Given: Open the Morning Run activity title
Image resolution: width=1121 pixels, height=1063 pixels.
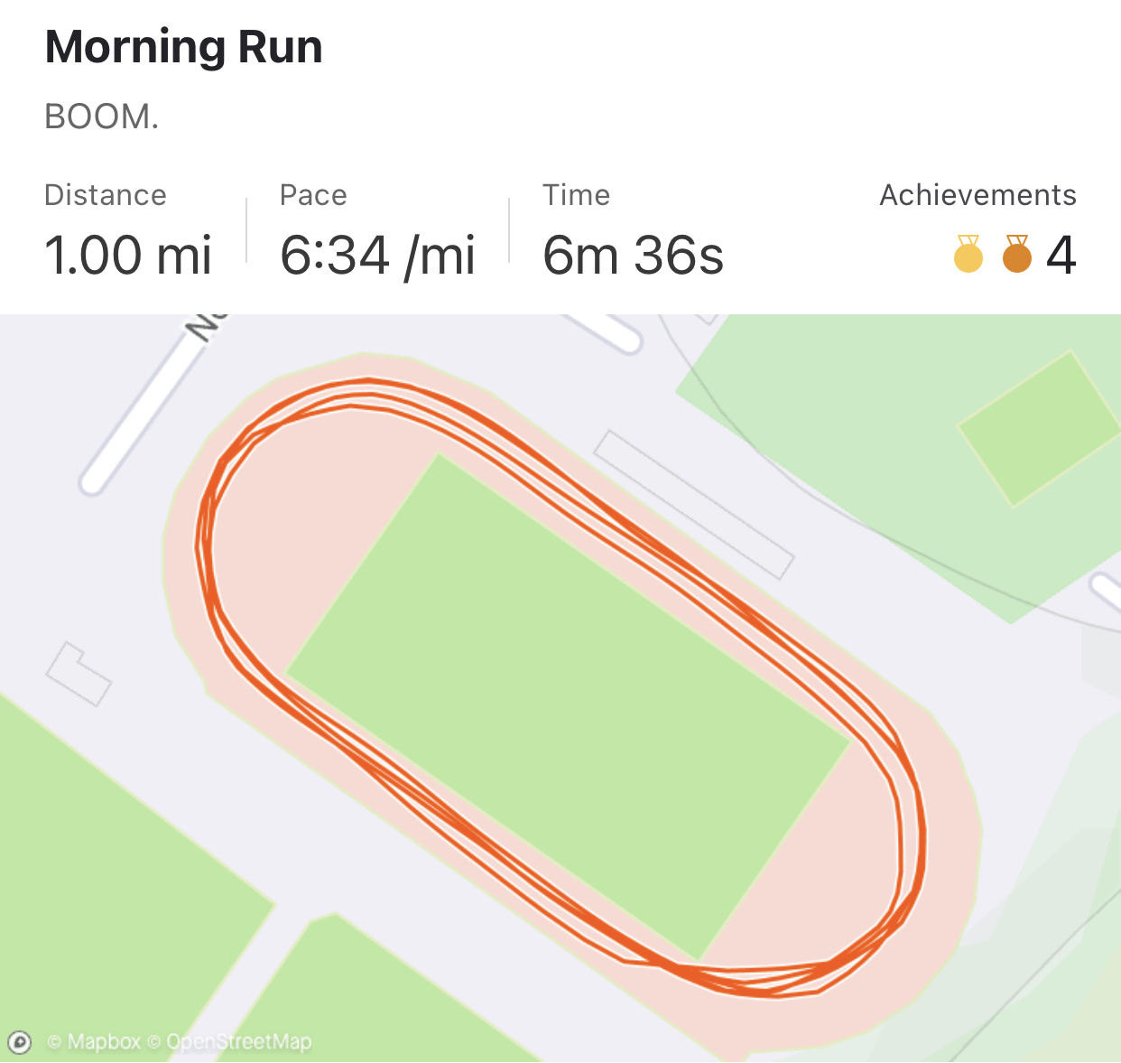Looking at the screenshot, I should [x=184, y=47].
